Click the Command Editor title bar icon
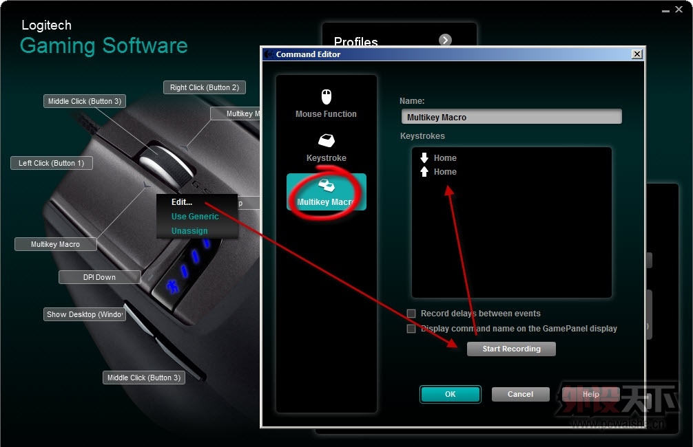Viewport: 693px width, 447px height. click(268, 54)
